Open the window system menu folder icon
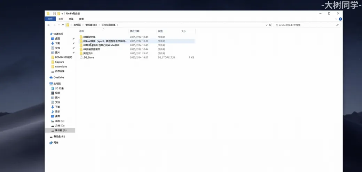The image size is (362, 172). click(48, 14)
